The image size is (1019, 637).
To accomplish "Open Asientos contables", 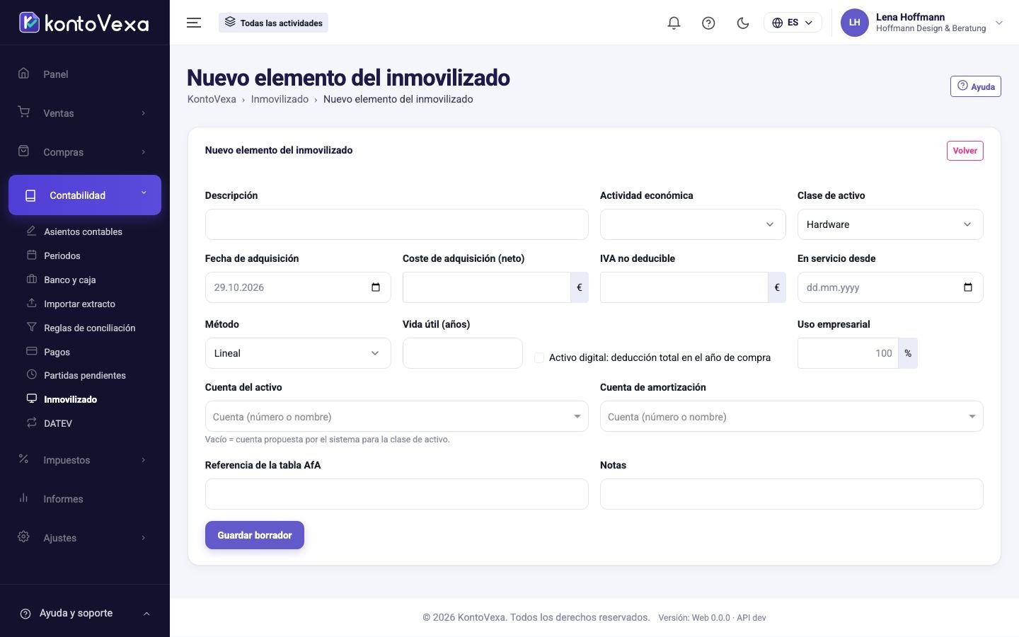I will click(83, 231).
